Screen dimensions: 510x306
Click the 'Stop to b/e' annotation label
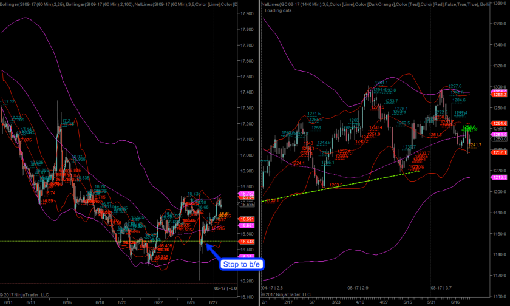click(x=240, y=264)
